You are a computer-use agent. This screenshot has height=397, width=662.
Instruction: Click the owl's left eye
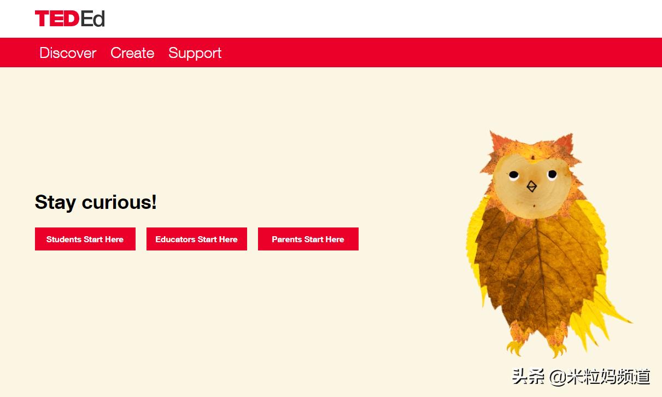(514, 176)
